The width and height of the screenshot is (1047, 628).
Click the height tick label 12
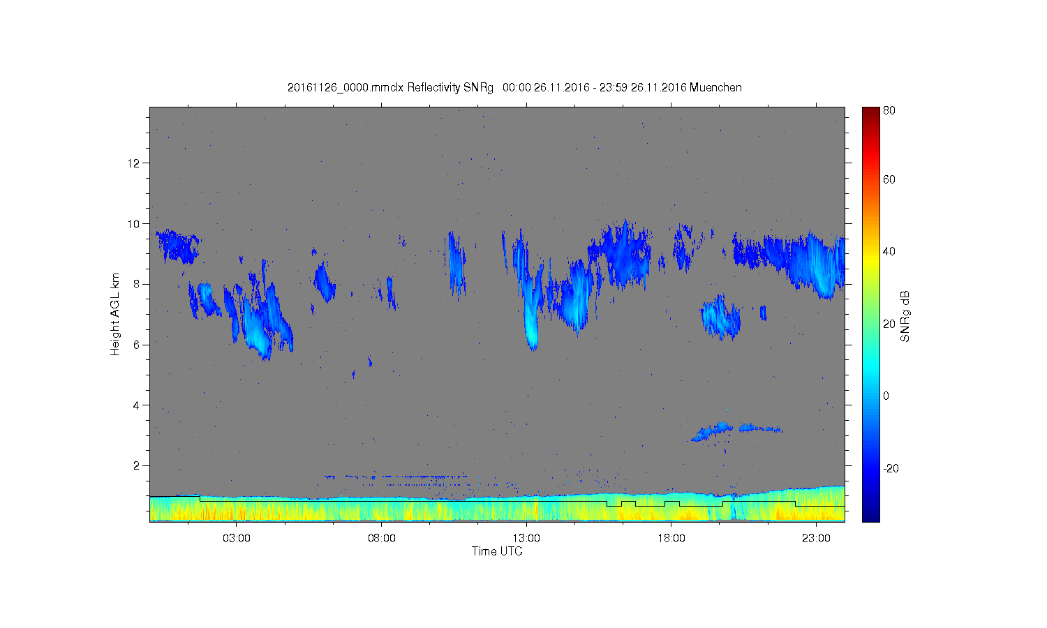[134, 163]
